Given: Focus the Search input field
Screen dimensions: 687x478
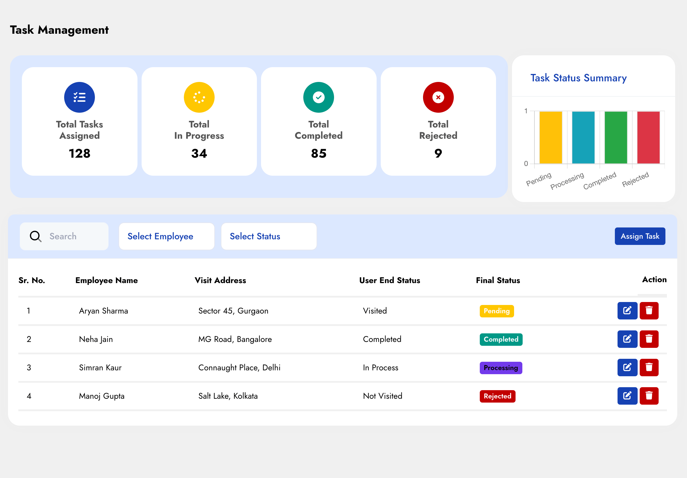Looking at the screenshot, I should coord(75,236).
